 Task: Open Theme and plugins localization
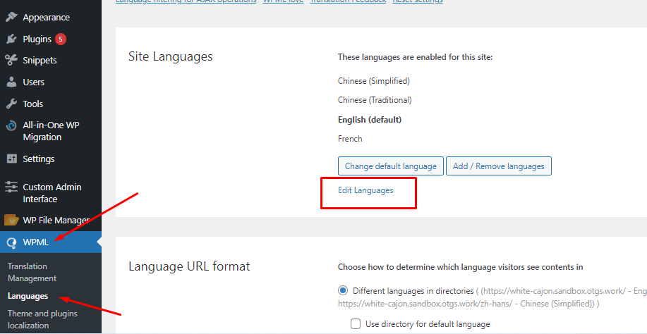pyautogui.click(x=42, y=319)
